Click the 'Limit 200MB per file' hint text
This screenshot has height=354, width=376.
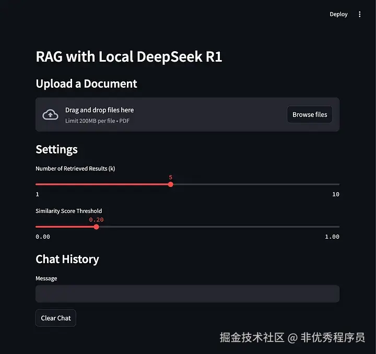coord(97,121)
